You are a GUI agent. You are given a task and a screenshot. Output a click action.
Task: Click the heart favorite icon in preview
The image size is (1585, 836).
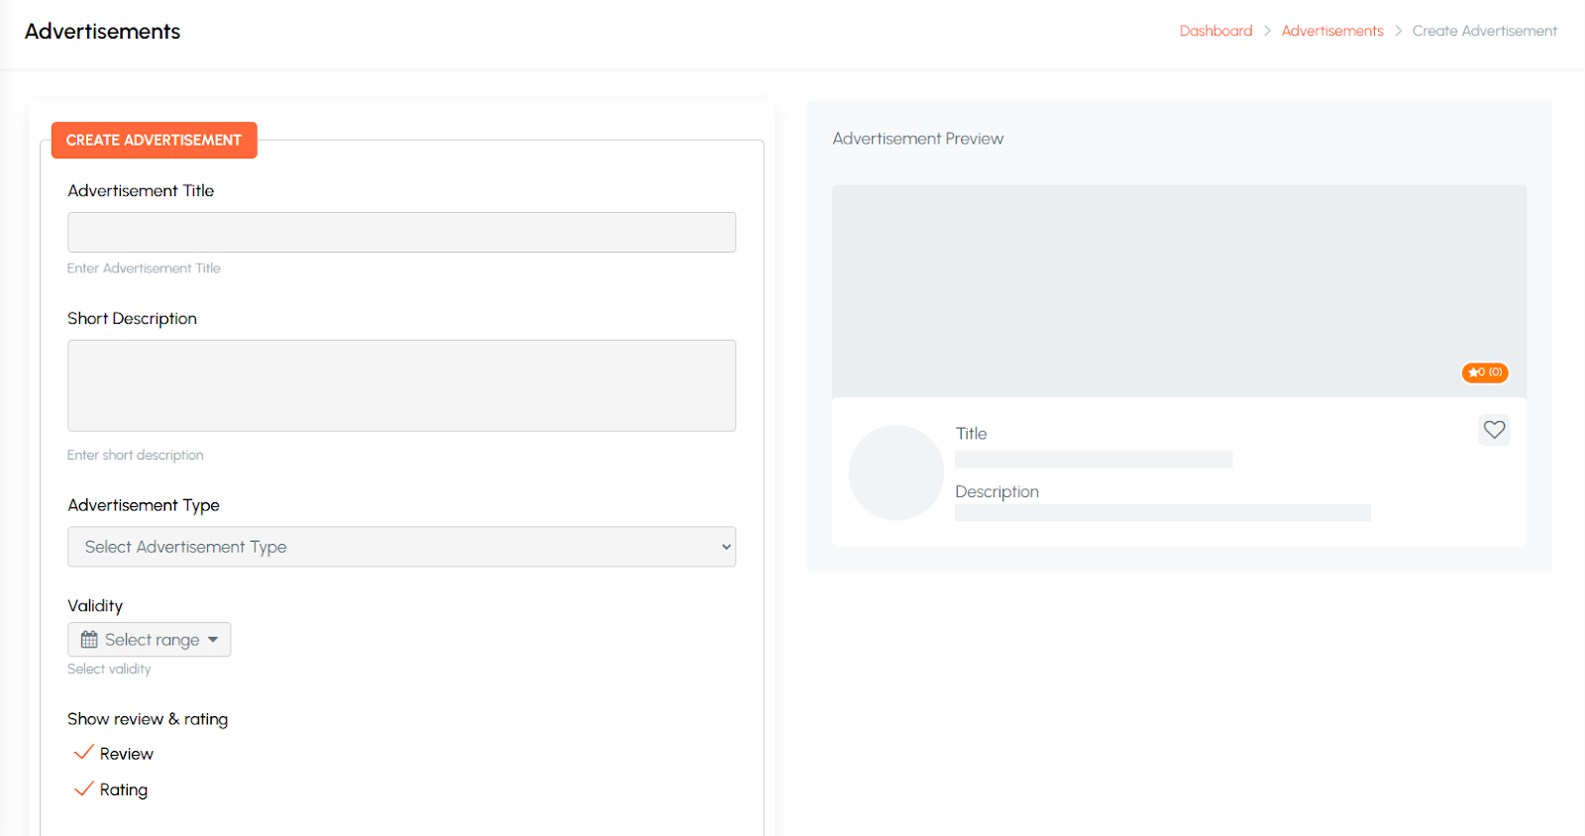click(1494, 430)
